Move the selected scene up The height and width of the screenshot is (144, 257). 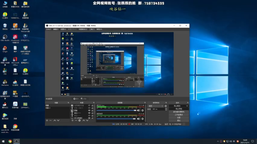point(55,121)
